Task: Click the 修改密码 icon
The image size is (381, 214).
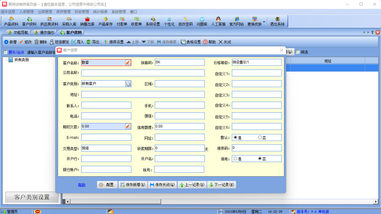Action: click(x=185, y=21)
